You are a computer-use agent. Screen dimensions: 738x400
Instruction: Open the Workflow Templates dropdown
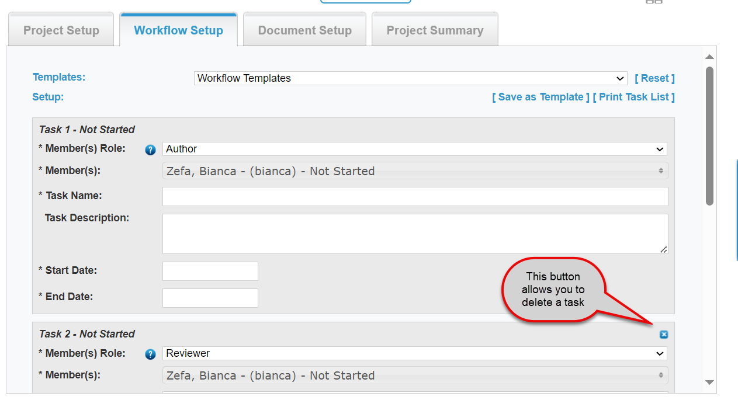[x=411, y=78]
